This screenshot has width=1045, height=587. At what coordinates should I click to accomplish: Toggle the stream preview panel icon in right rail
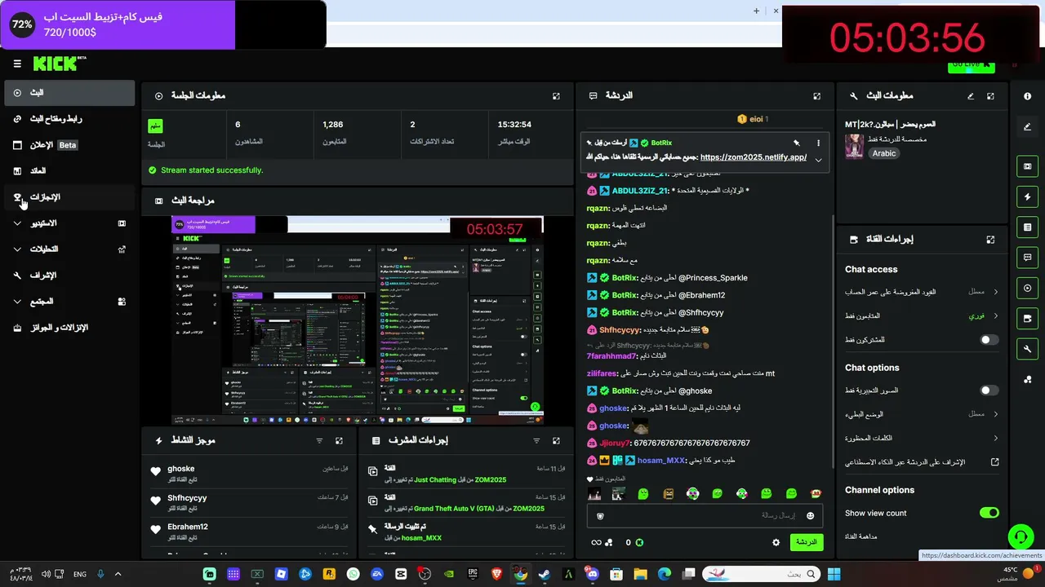(1027, 166)
